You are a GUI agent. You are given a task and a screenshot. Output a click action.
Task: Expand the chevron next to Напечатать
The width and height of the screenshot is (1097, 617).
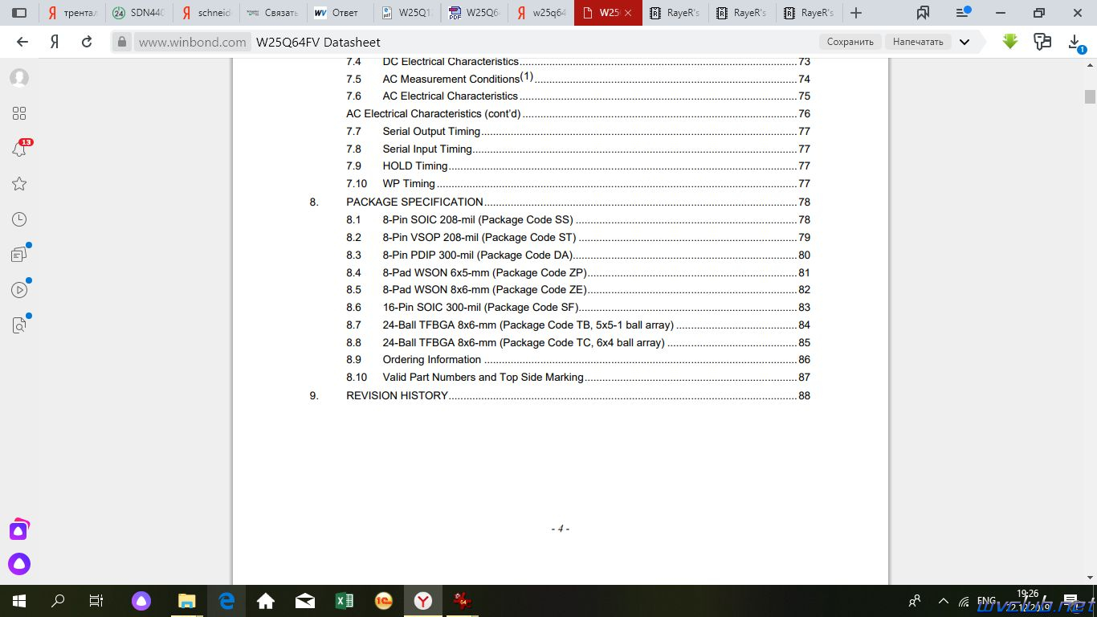tap(964, 42)
